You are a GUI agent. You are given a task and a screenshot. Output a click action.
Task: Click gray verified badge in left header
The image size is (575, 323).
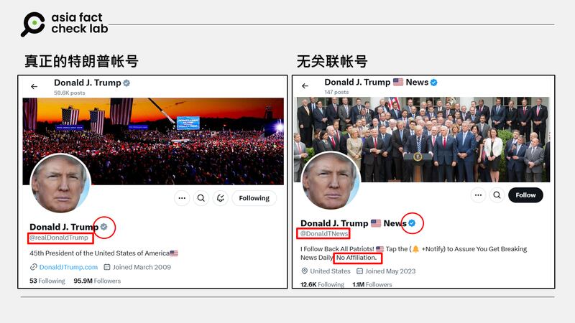click(126, 83)
